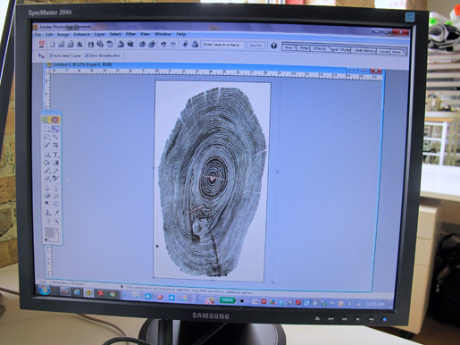Toggle the Show Bounding Box checkbox
The width and height of the screenshot is (460, 345).
(87, 55)
